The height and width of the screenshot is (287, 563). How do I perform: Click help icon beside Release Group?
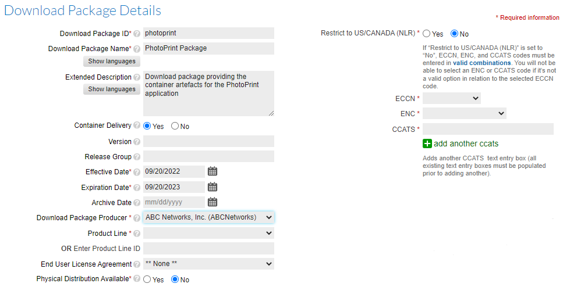pos(137,157)
